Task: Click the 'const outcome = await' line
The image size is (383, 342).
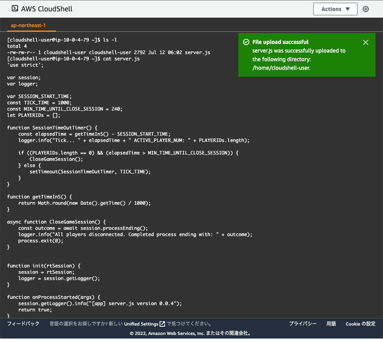Action: 83,228
